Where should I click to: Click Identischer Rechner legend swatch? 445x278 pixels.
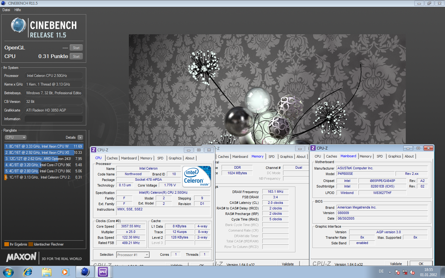point(31,244)
